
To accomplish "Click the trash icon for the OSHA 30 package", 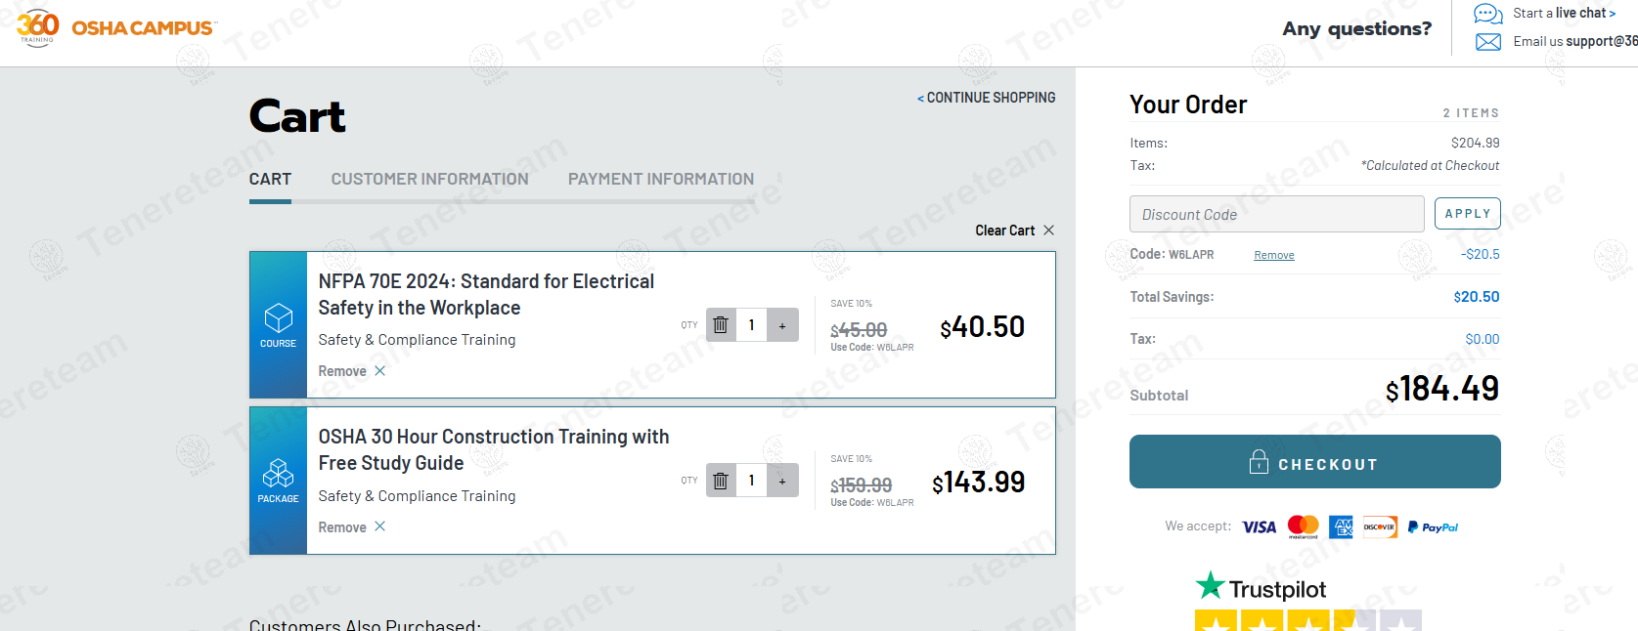I will click(721, 481).
